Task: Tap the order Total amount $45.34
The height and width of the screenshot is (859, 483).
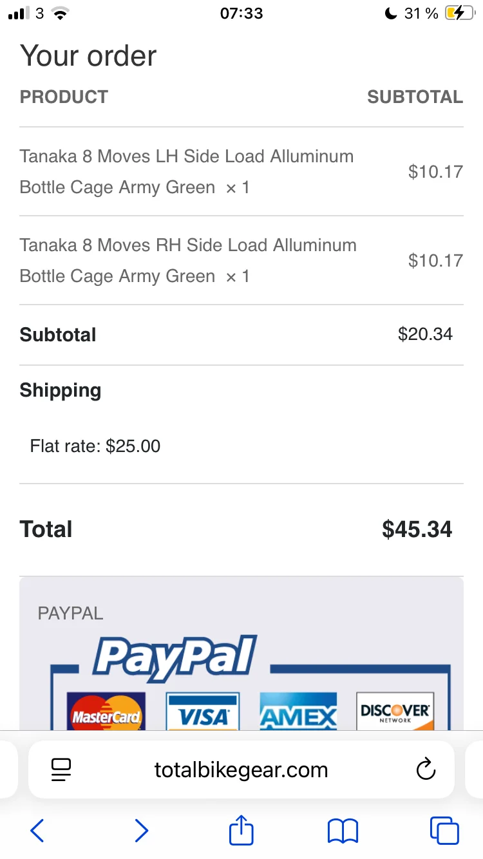Action: pyautogui.click(x=417, y=529)
